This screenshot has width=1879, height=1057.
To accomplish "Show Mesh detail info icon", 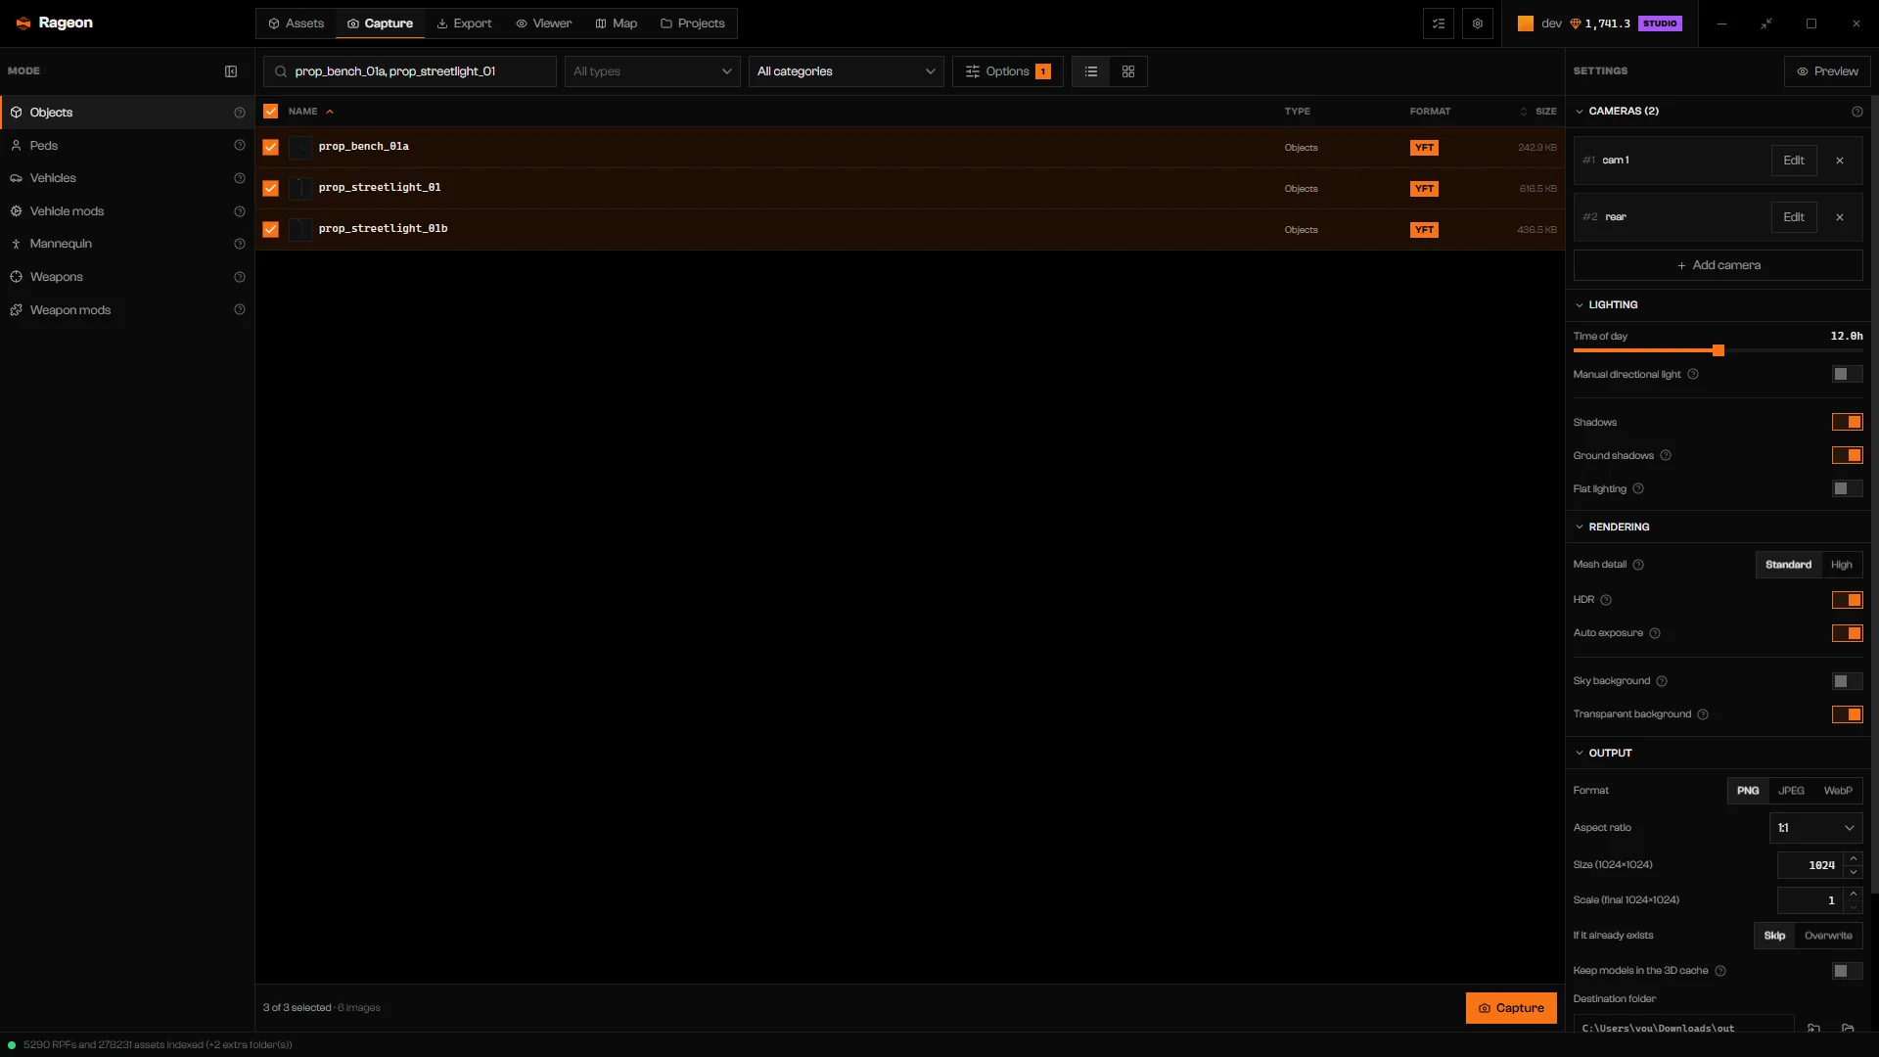I will [1638, 565].
